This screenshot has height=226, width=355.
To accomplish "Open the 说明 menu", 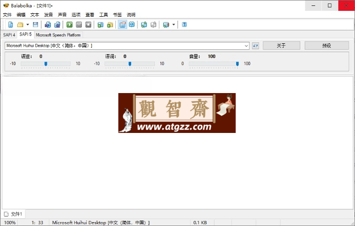I will click(x=131, y=15).
